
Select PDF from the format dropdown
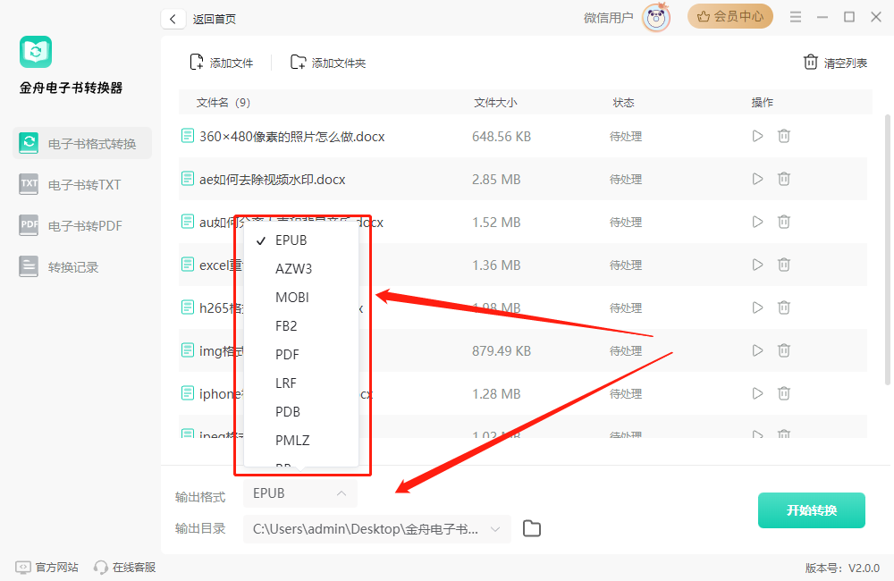[287, 355]
